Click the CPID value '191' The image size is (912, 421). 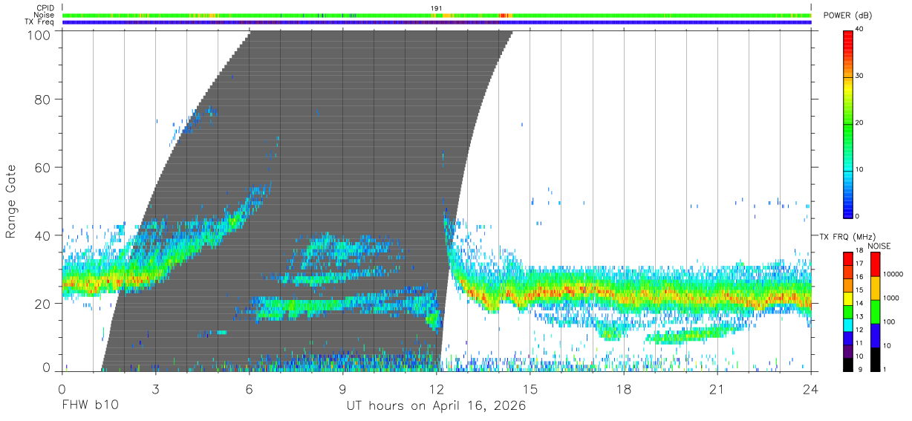pos(437,8)
